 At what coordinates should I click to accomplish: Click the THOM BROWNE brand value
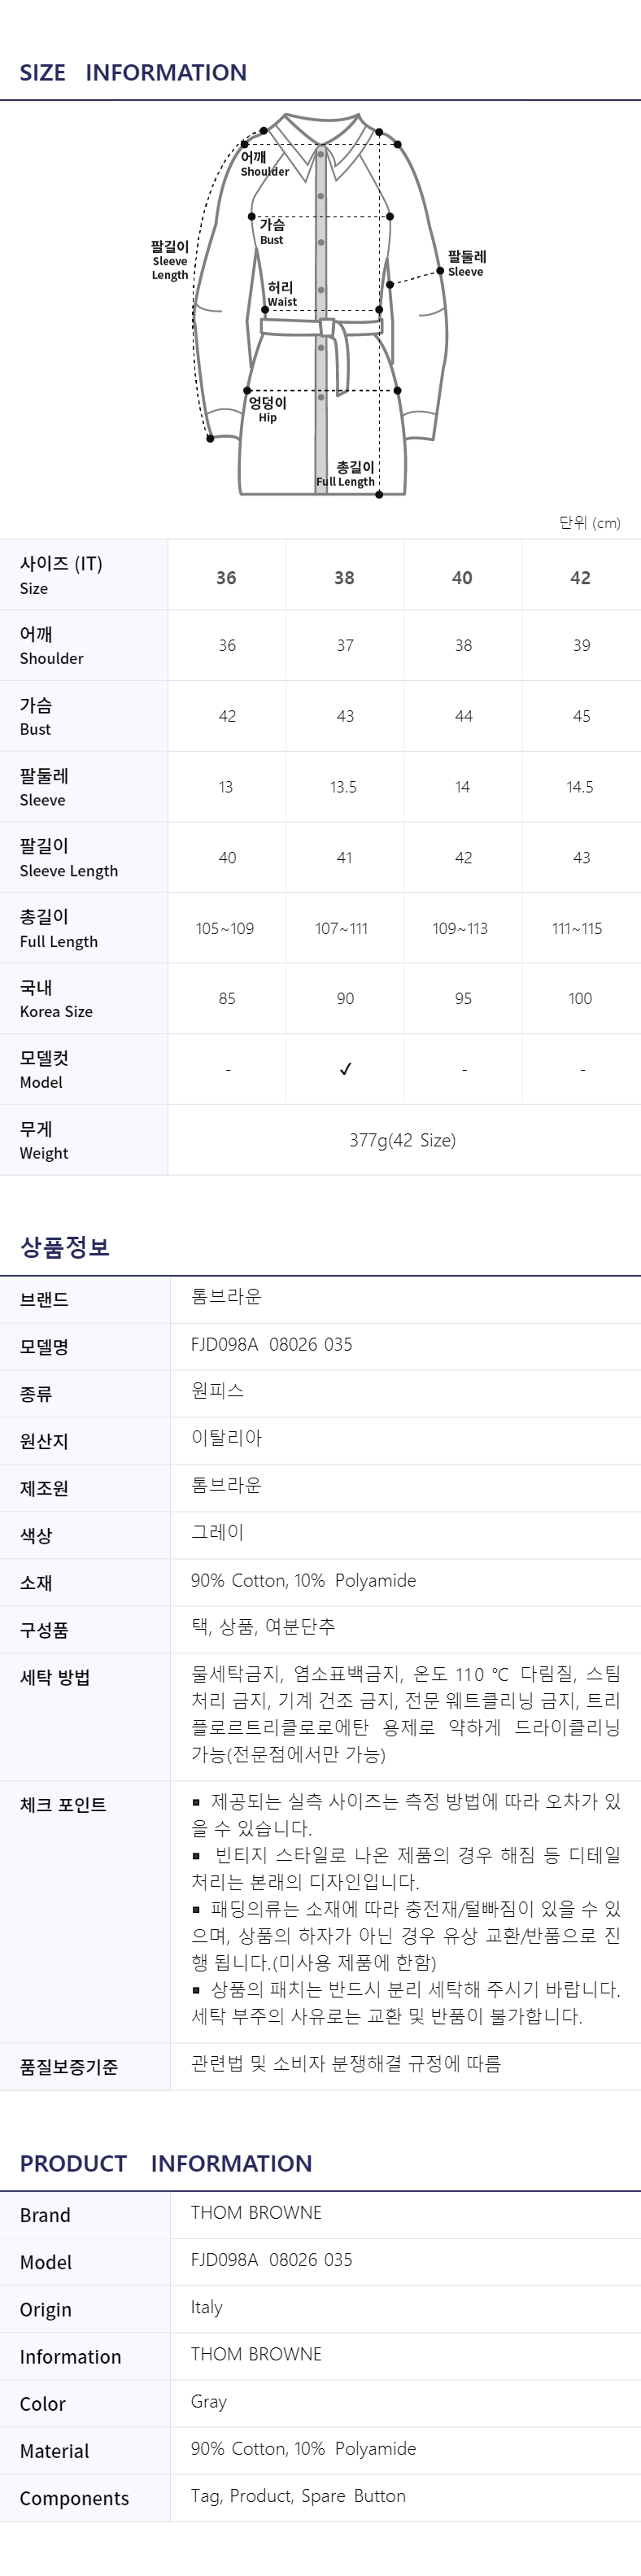[256, 2212]
